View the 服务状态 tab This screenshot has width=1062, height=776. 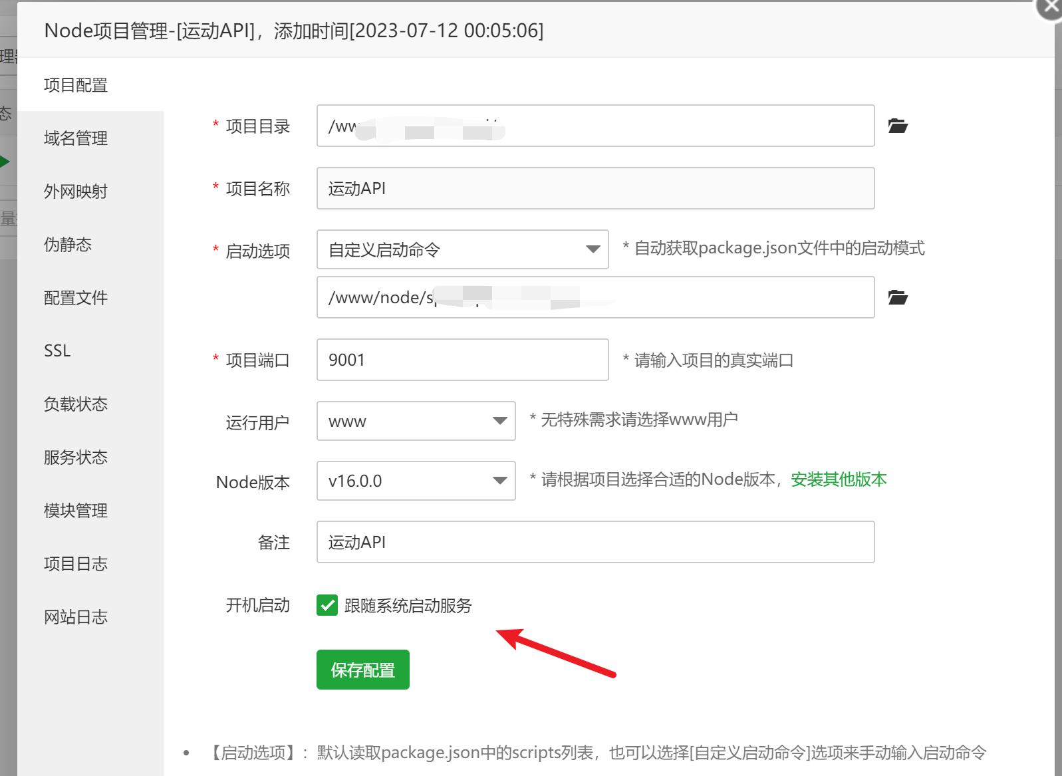point(90,457)
